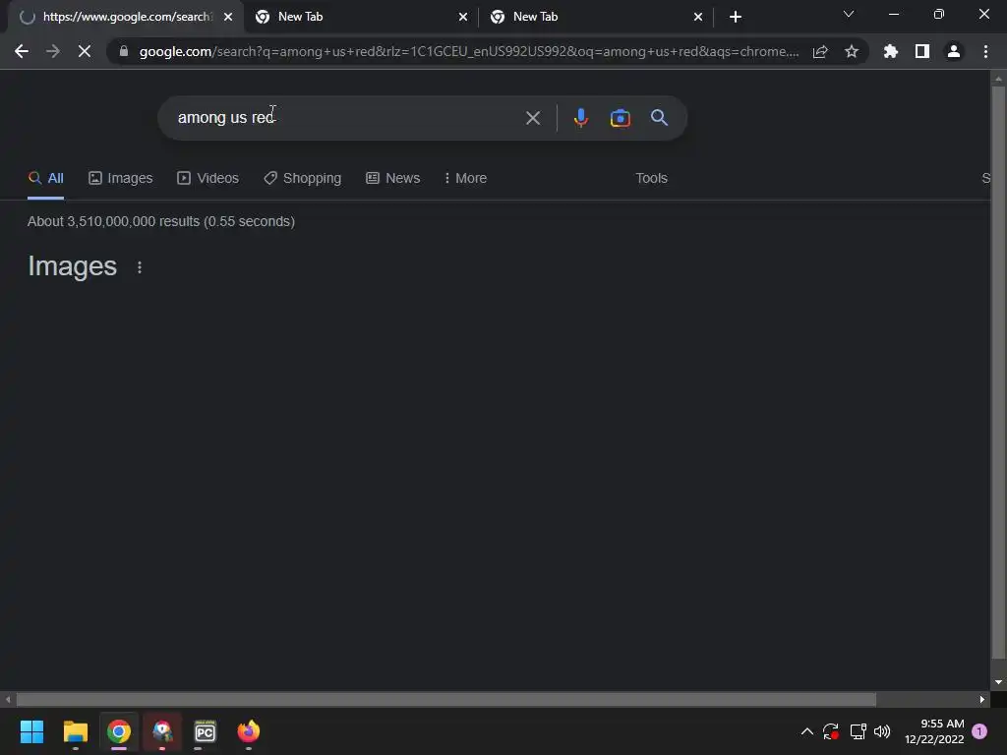Click the horizontal scrollbar thumb
Image resolution: width=1007 pixels, height=755 pixels.
point(445,700)
